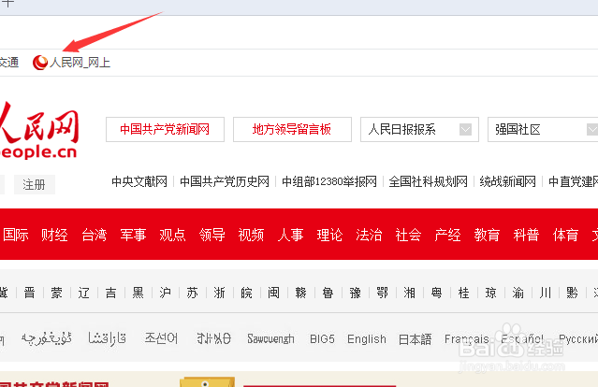Open 中国共产党新闻网 button
Image resolution: width=598 pixels, height=387 pixels.
pos(165,130)
